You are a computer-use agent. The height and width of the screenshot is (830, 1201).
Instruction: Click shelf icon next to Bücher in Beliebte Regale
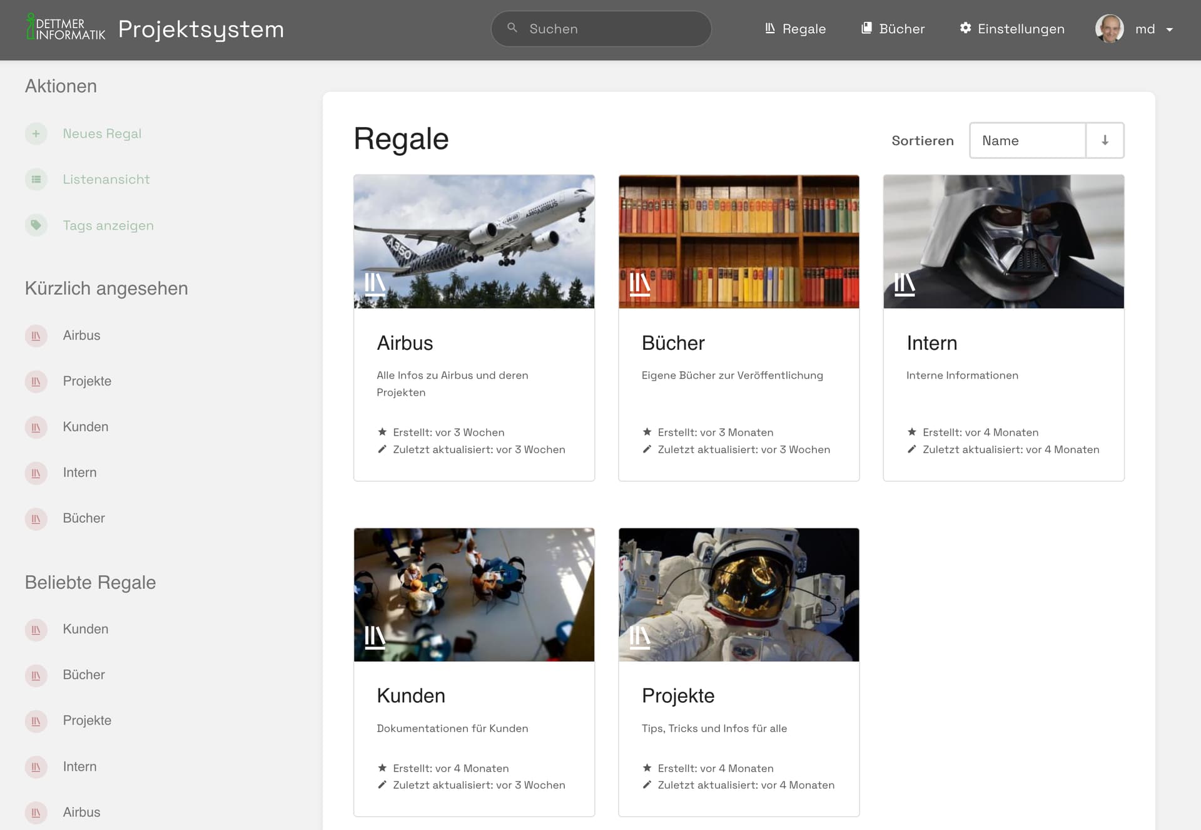point(36,675)
